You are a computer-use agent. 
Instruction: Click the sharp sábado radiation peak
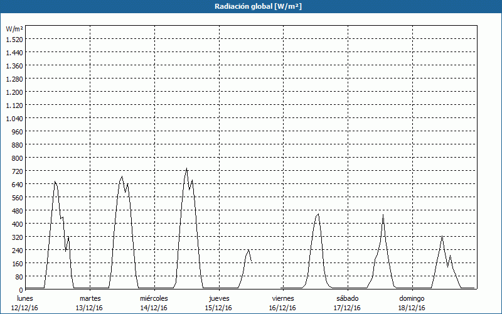(x=383, y=215)
